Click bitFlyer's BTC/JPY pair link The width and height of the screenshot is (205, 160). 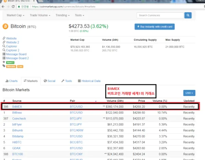pos(76,124)
